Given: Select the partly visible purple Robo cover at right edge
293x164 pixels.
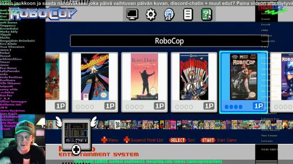Looking at the screenshot, I should (x=287, y=77).
